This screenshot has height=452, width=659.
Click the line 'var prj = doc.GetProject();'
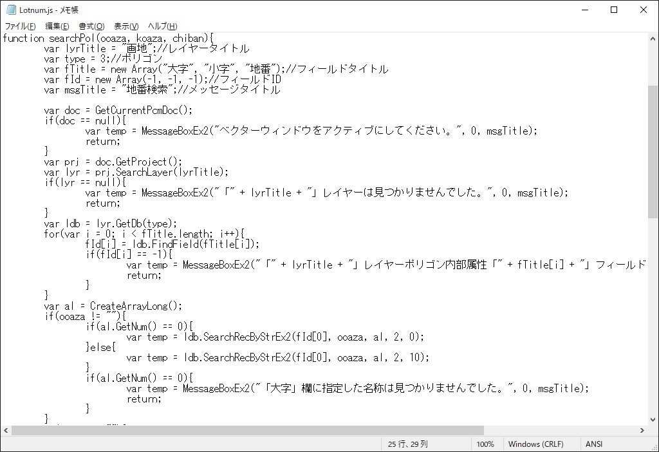(x=113, y=162)
